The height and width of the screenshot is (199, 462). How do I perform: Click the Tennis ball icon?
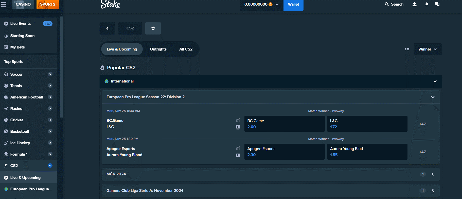(6, 86)
